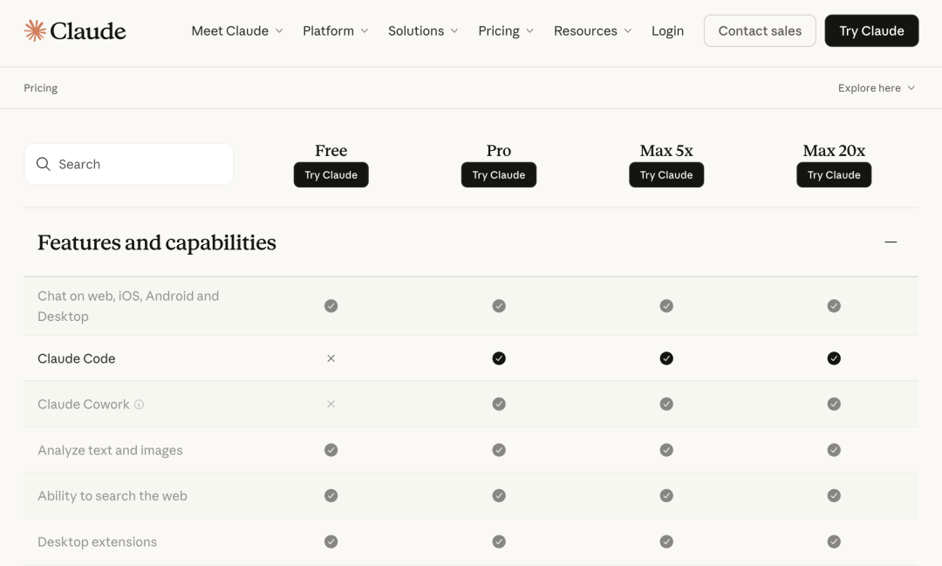
Task: Click Max 5x checkmark for Claude Cowork
Action: 666,404
